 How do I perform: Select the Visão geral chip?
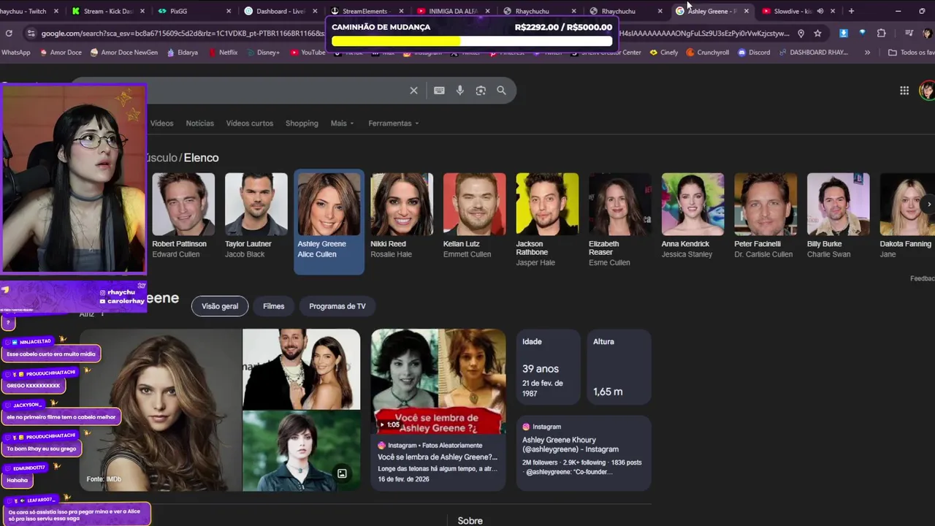coord(220,306)
